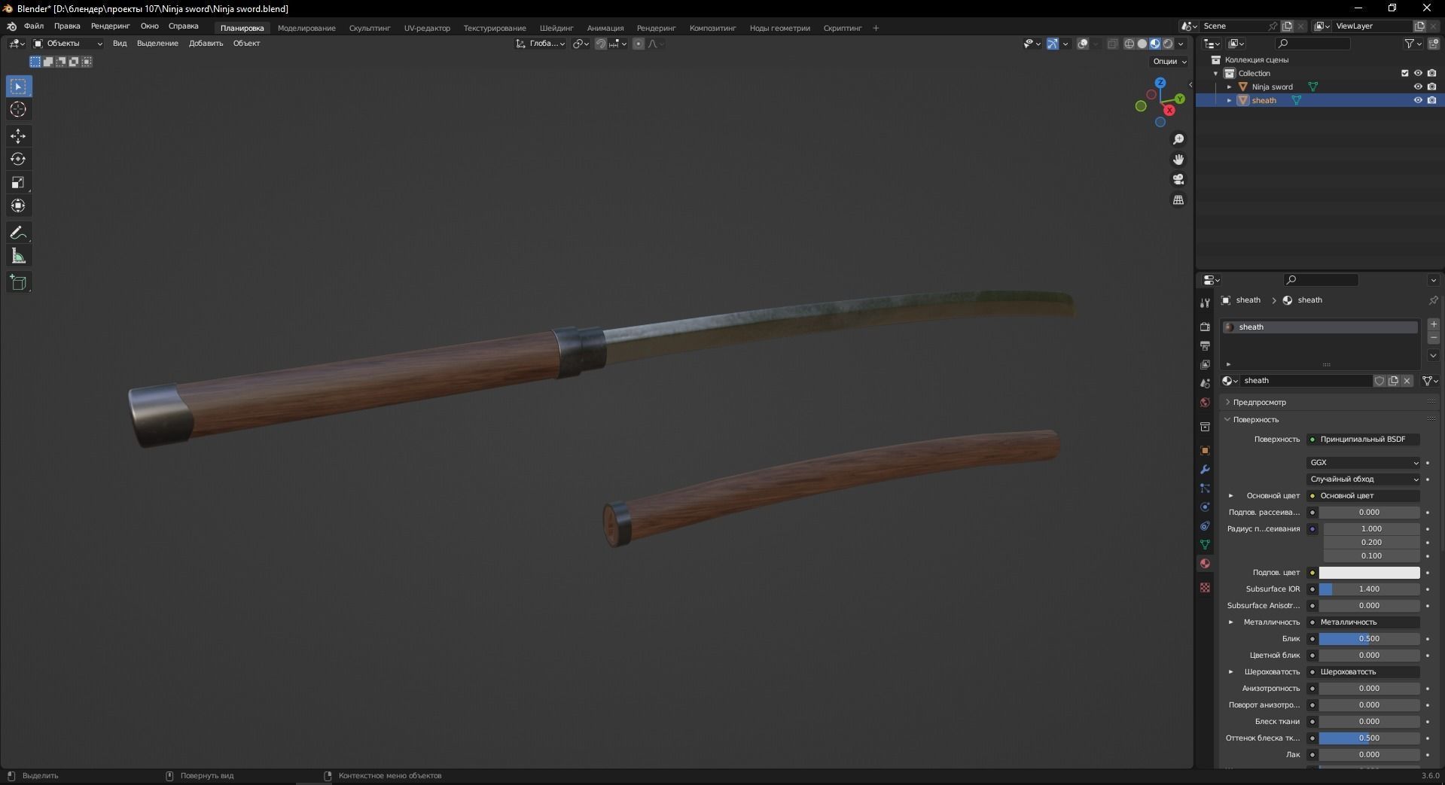Image resolution: width=1445 pixels, height=785 pixels.
Task: Open the Texture properties checker tab
Action: click(x=1205, y=587)
